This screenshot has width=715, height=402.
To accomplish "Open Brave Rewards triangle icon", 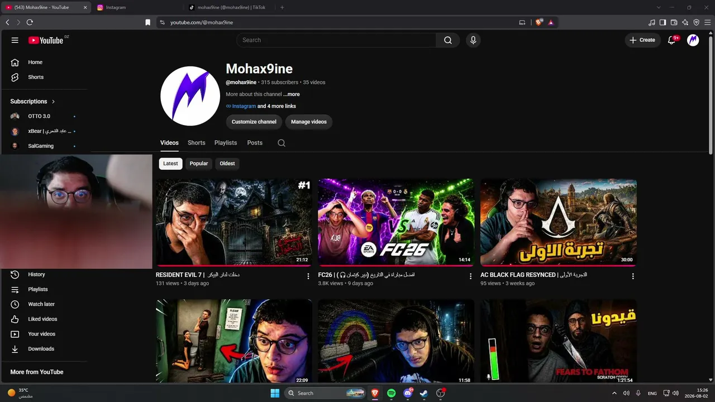I will pyautogui.click(x=551, y=22).
